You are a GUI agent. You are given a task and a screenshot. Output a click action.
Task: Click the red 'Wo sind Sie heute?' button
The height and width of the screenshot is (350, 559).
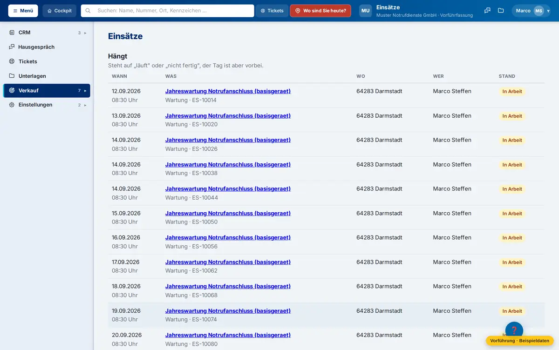point(320,11)
